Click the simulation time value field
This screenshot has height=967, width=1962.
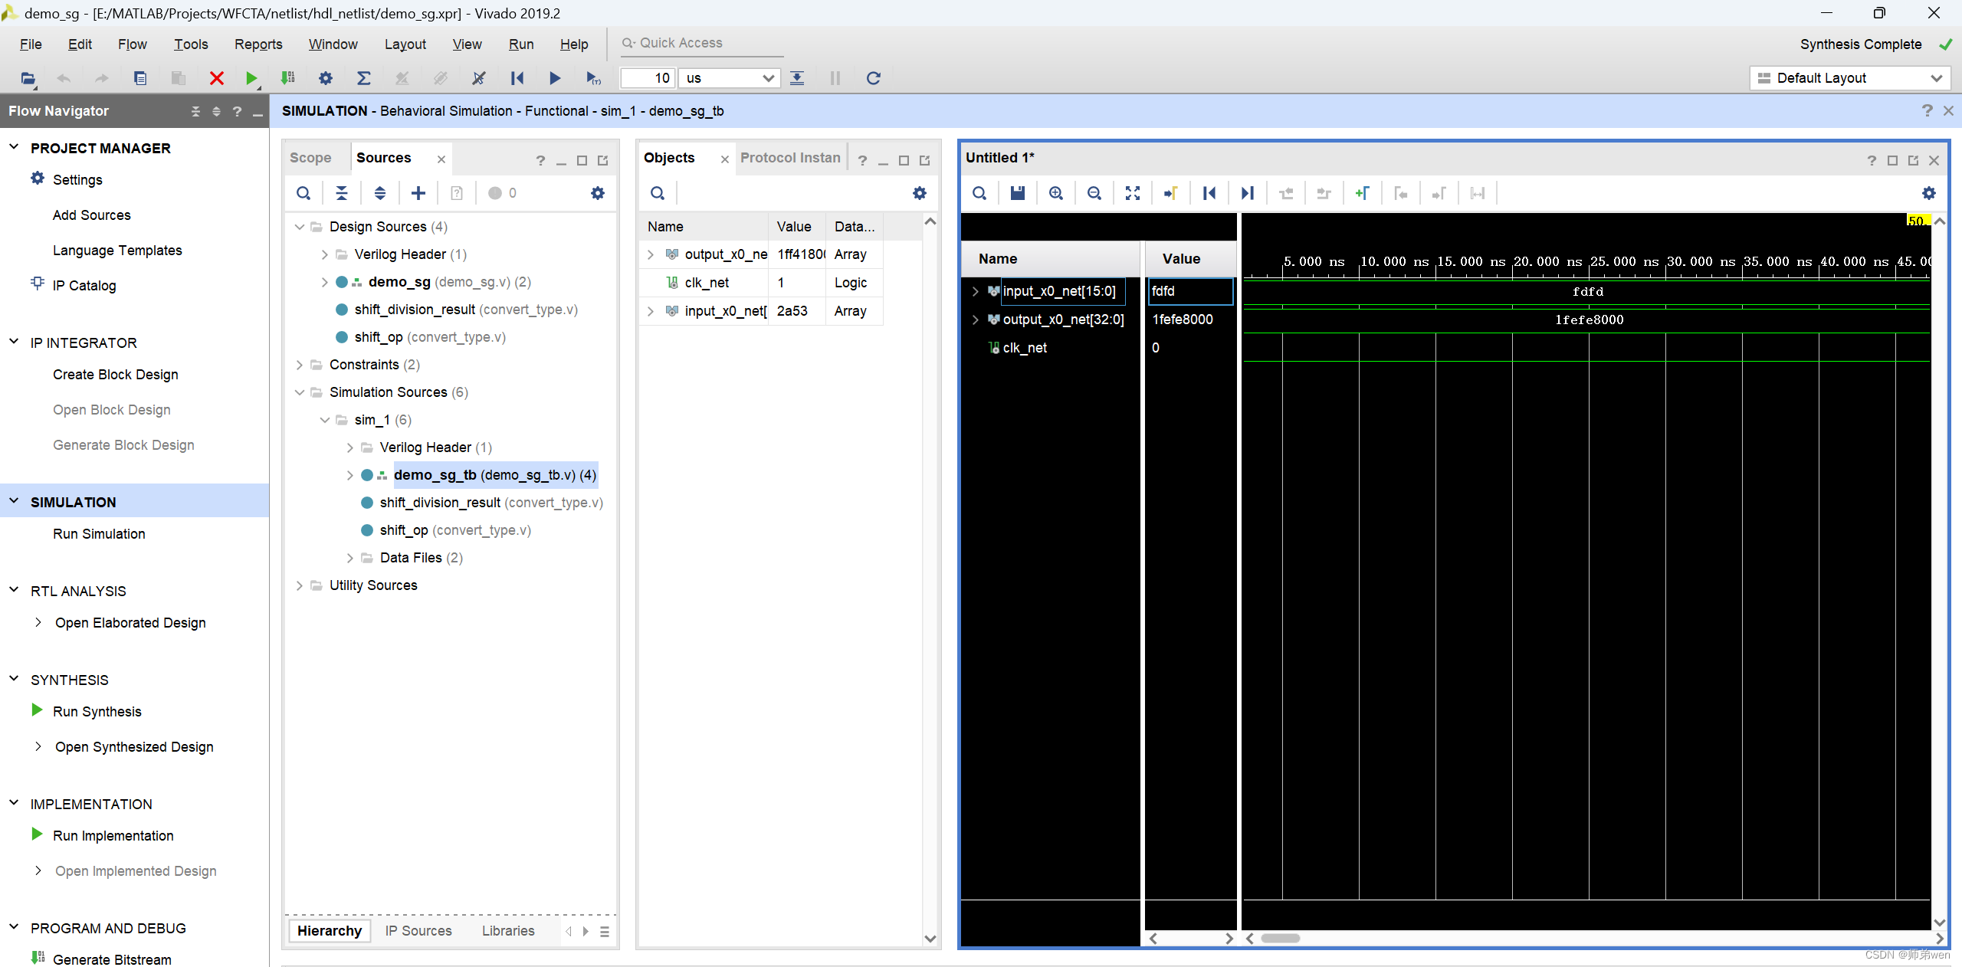click(x=646, y=77)
